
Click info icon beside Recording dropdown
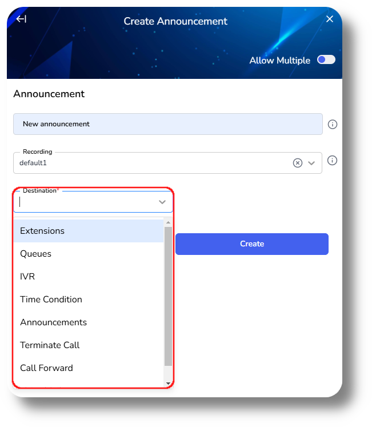click(332, 160)
